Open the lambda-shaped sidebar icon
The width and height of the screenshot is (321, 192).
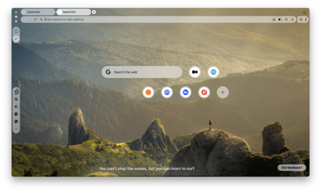point(16,107)
